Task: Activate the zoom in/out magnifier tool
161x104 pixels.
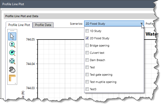Action: 12,44
